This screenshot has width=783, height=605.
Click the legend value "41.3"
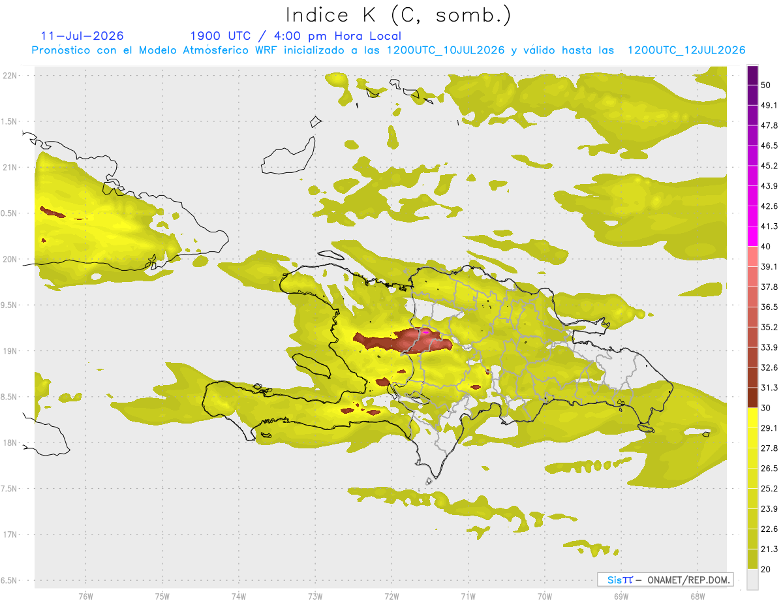tap(770, 226)
